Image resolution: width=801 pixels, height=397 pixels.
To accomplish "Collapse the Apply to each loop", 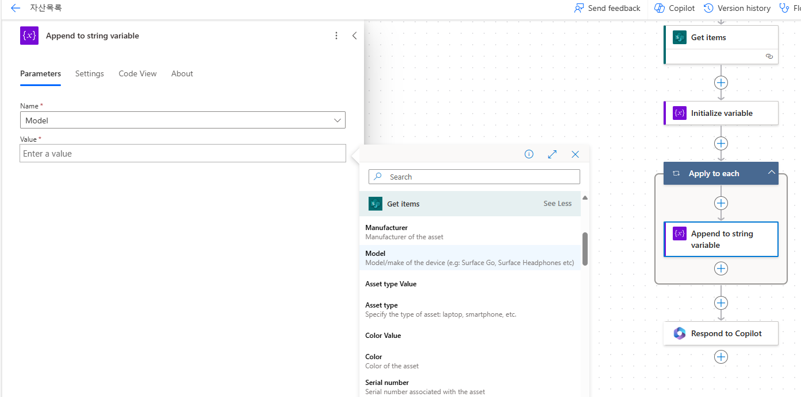I will (771, 173).
